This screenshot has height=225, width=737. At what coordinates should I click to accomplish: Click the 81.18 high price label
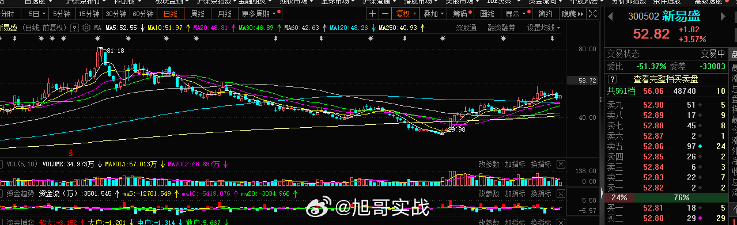click(115, 51)
